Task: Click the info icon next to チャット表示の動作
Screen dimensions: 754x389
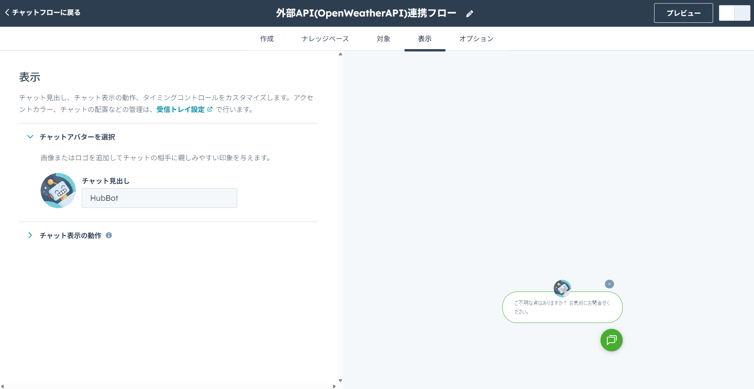Action: coord(109,235)
